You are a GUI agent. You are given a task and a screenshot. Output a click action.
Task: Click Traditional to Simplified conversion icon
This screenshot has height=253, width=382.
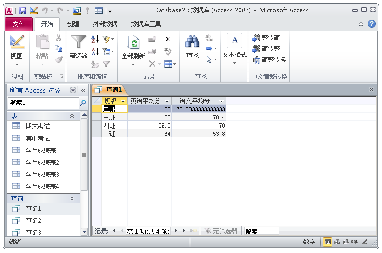(x=256, y=38)
